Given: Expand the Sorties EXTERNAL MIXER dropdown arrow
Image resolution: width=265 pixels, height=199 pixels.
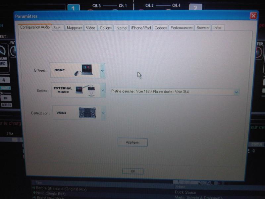Looking at the screenshot, I should pos(103,90).
